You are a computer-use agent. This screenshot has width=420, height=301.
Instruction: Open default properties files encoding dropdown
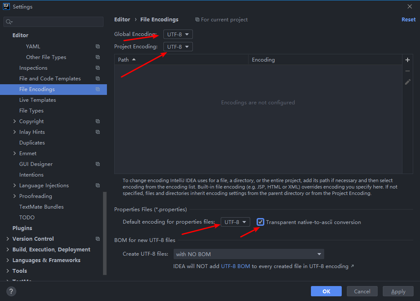235,222
